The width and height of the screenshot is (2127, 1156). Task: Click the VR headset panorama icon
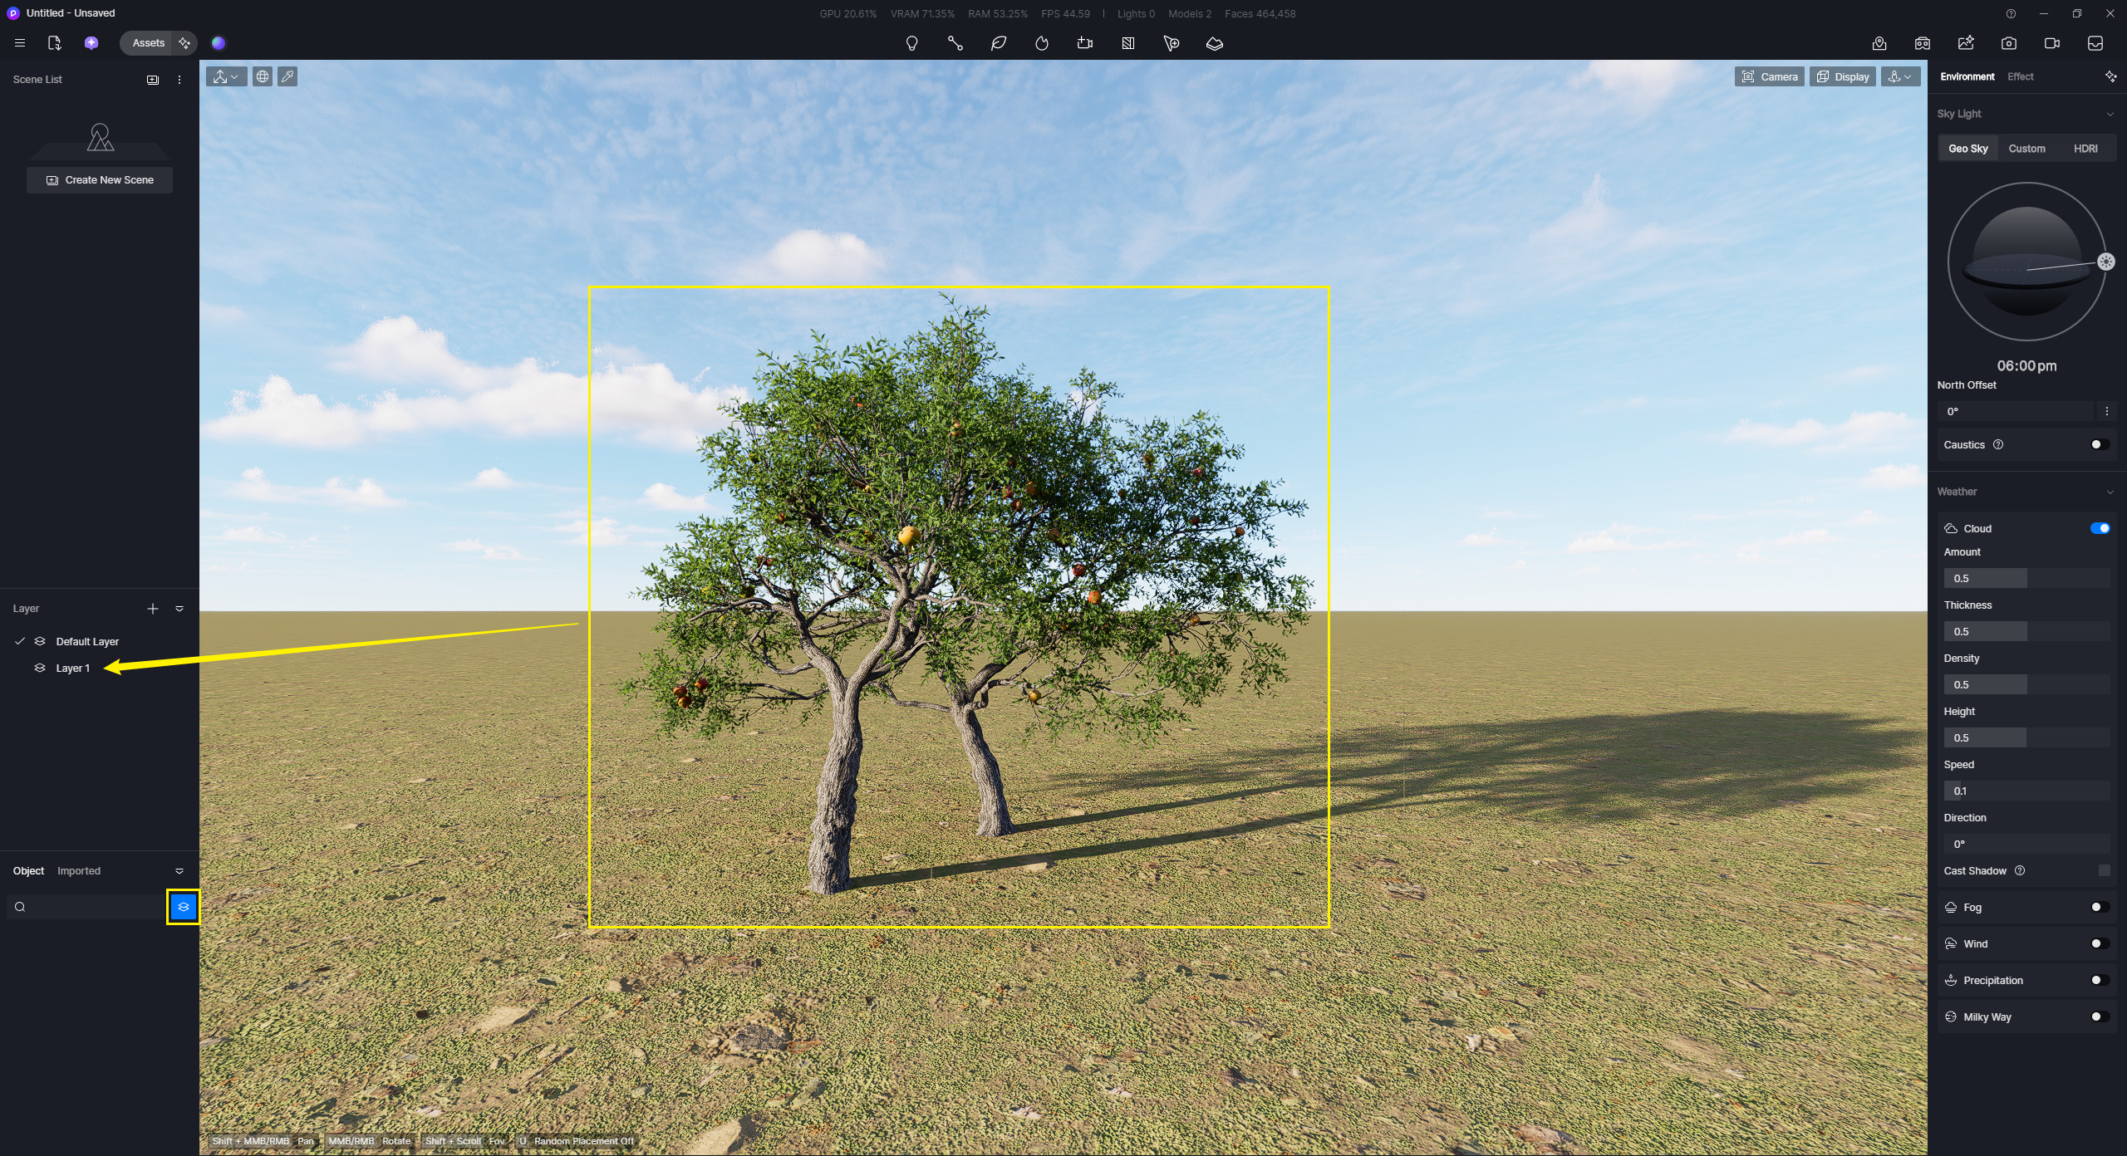(x=1923, y=43)
